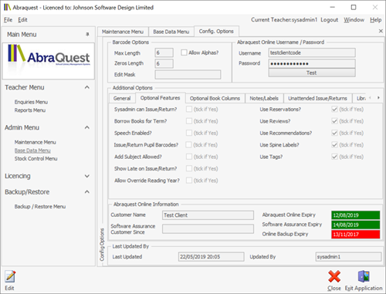Click the Max Length field
This screenshot has height=294, width=386.
(164, 52)
